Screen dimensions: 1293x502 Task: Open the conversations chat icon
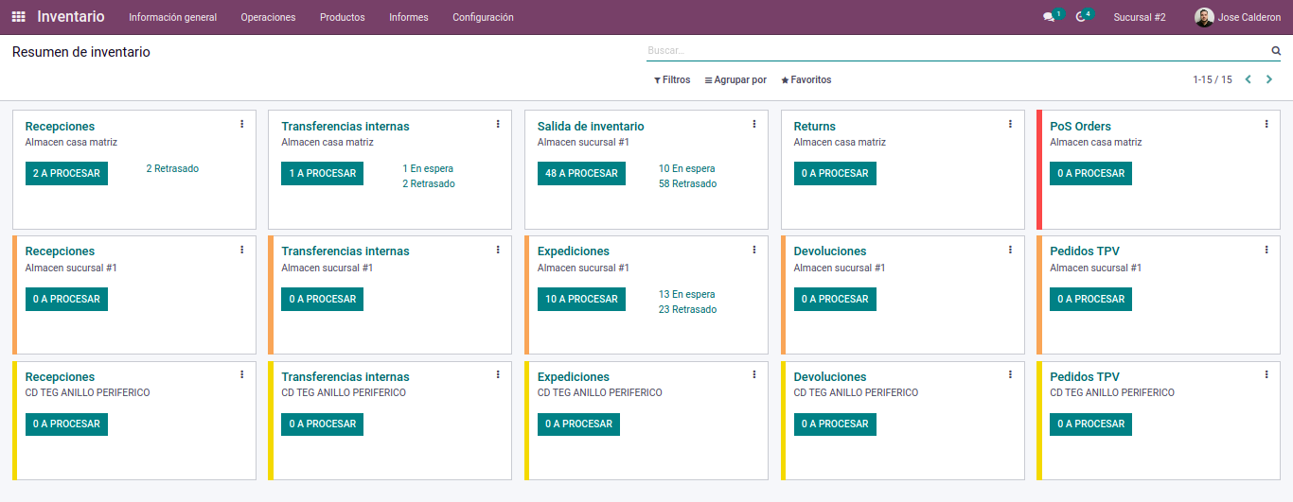click(x=1049, y=17)
